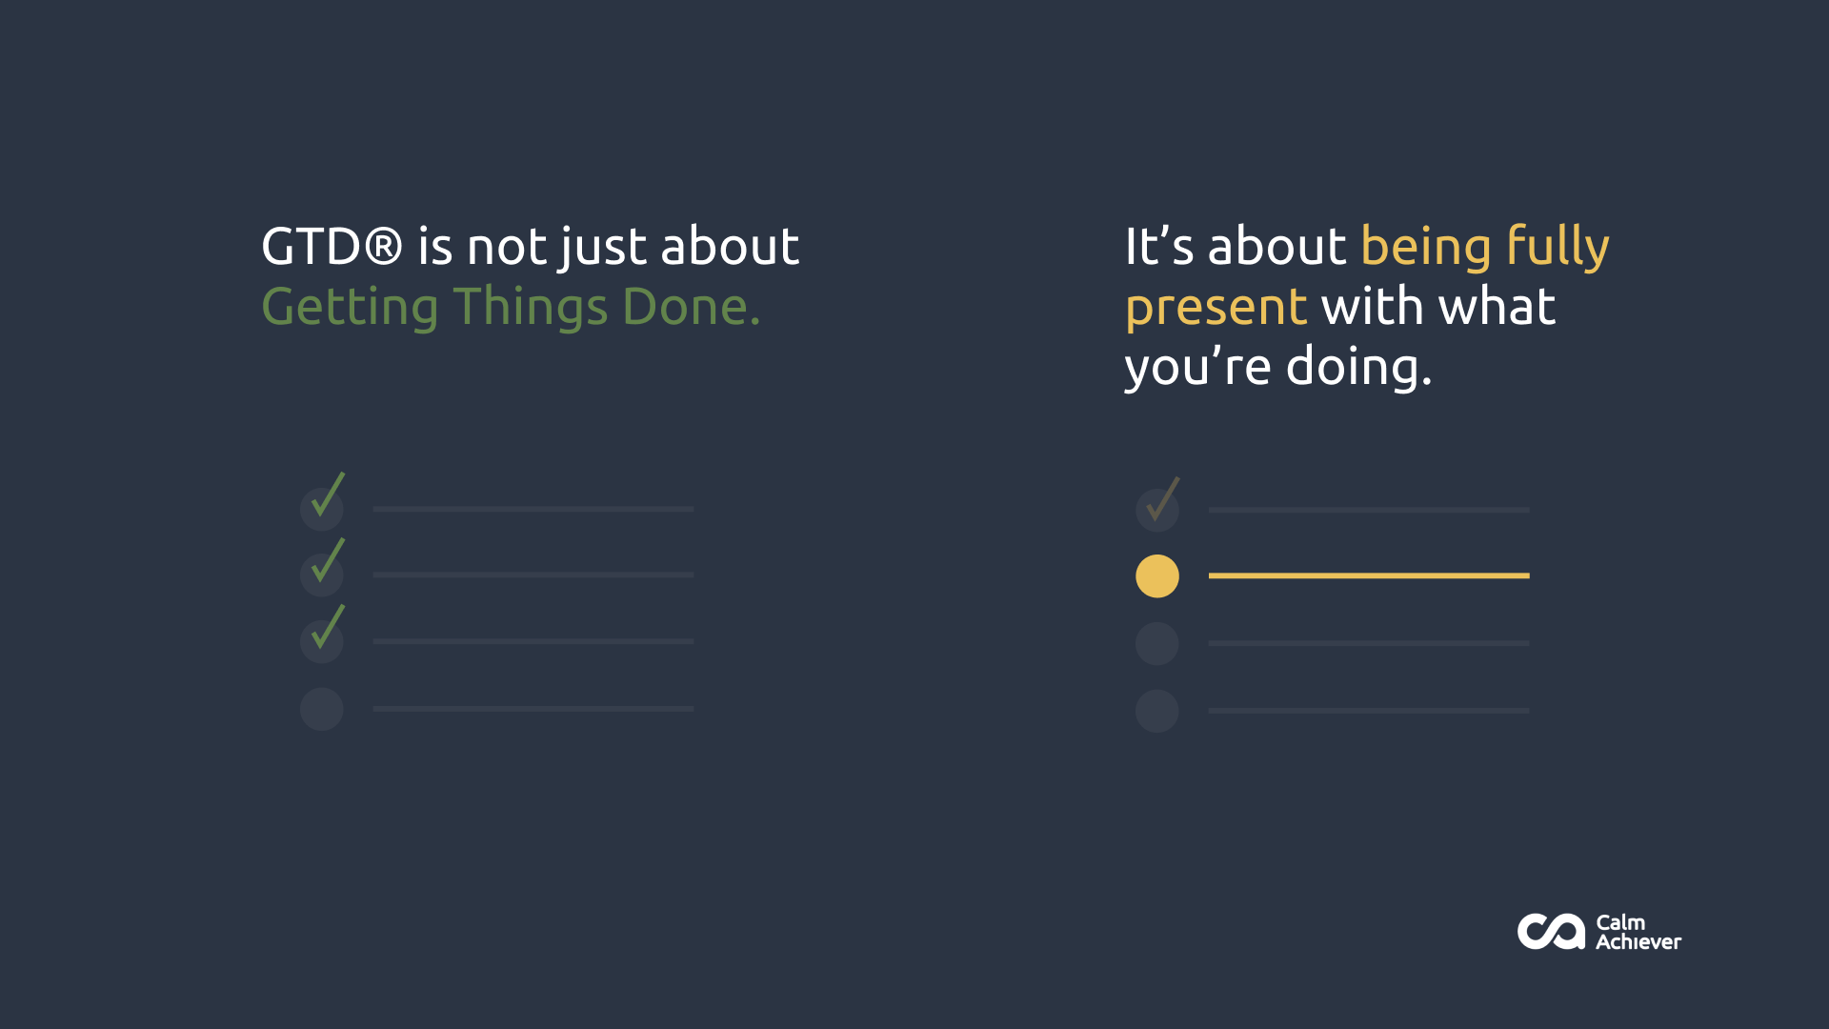1829x1029 pixels.
Task: Check the empty fourth circle in left list
Action: point(322,709)
